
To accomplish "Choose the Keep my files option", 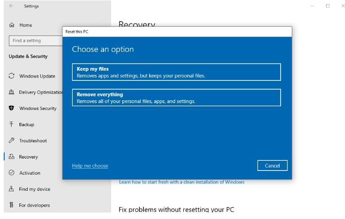I will click(176, 72).
